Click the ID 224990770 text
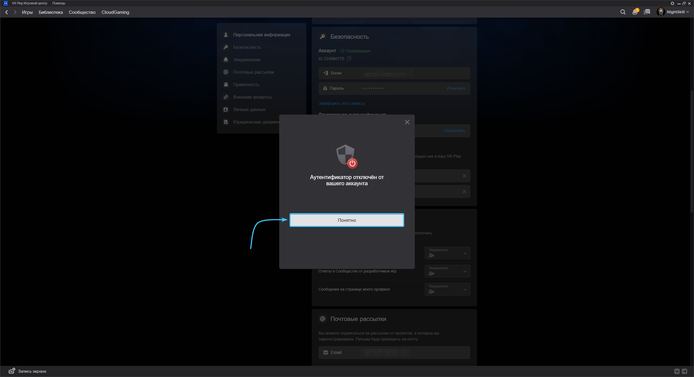694x377 pixels. 331,59
